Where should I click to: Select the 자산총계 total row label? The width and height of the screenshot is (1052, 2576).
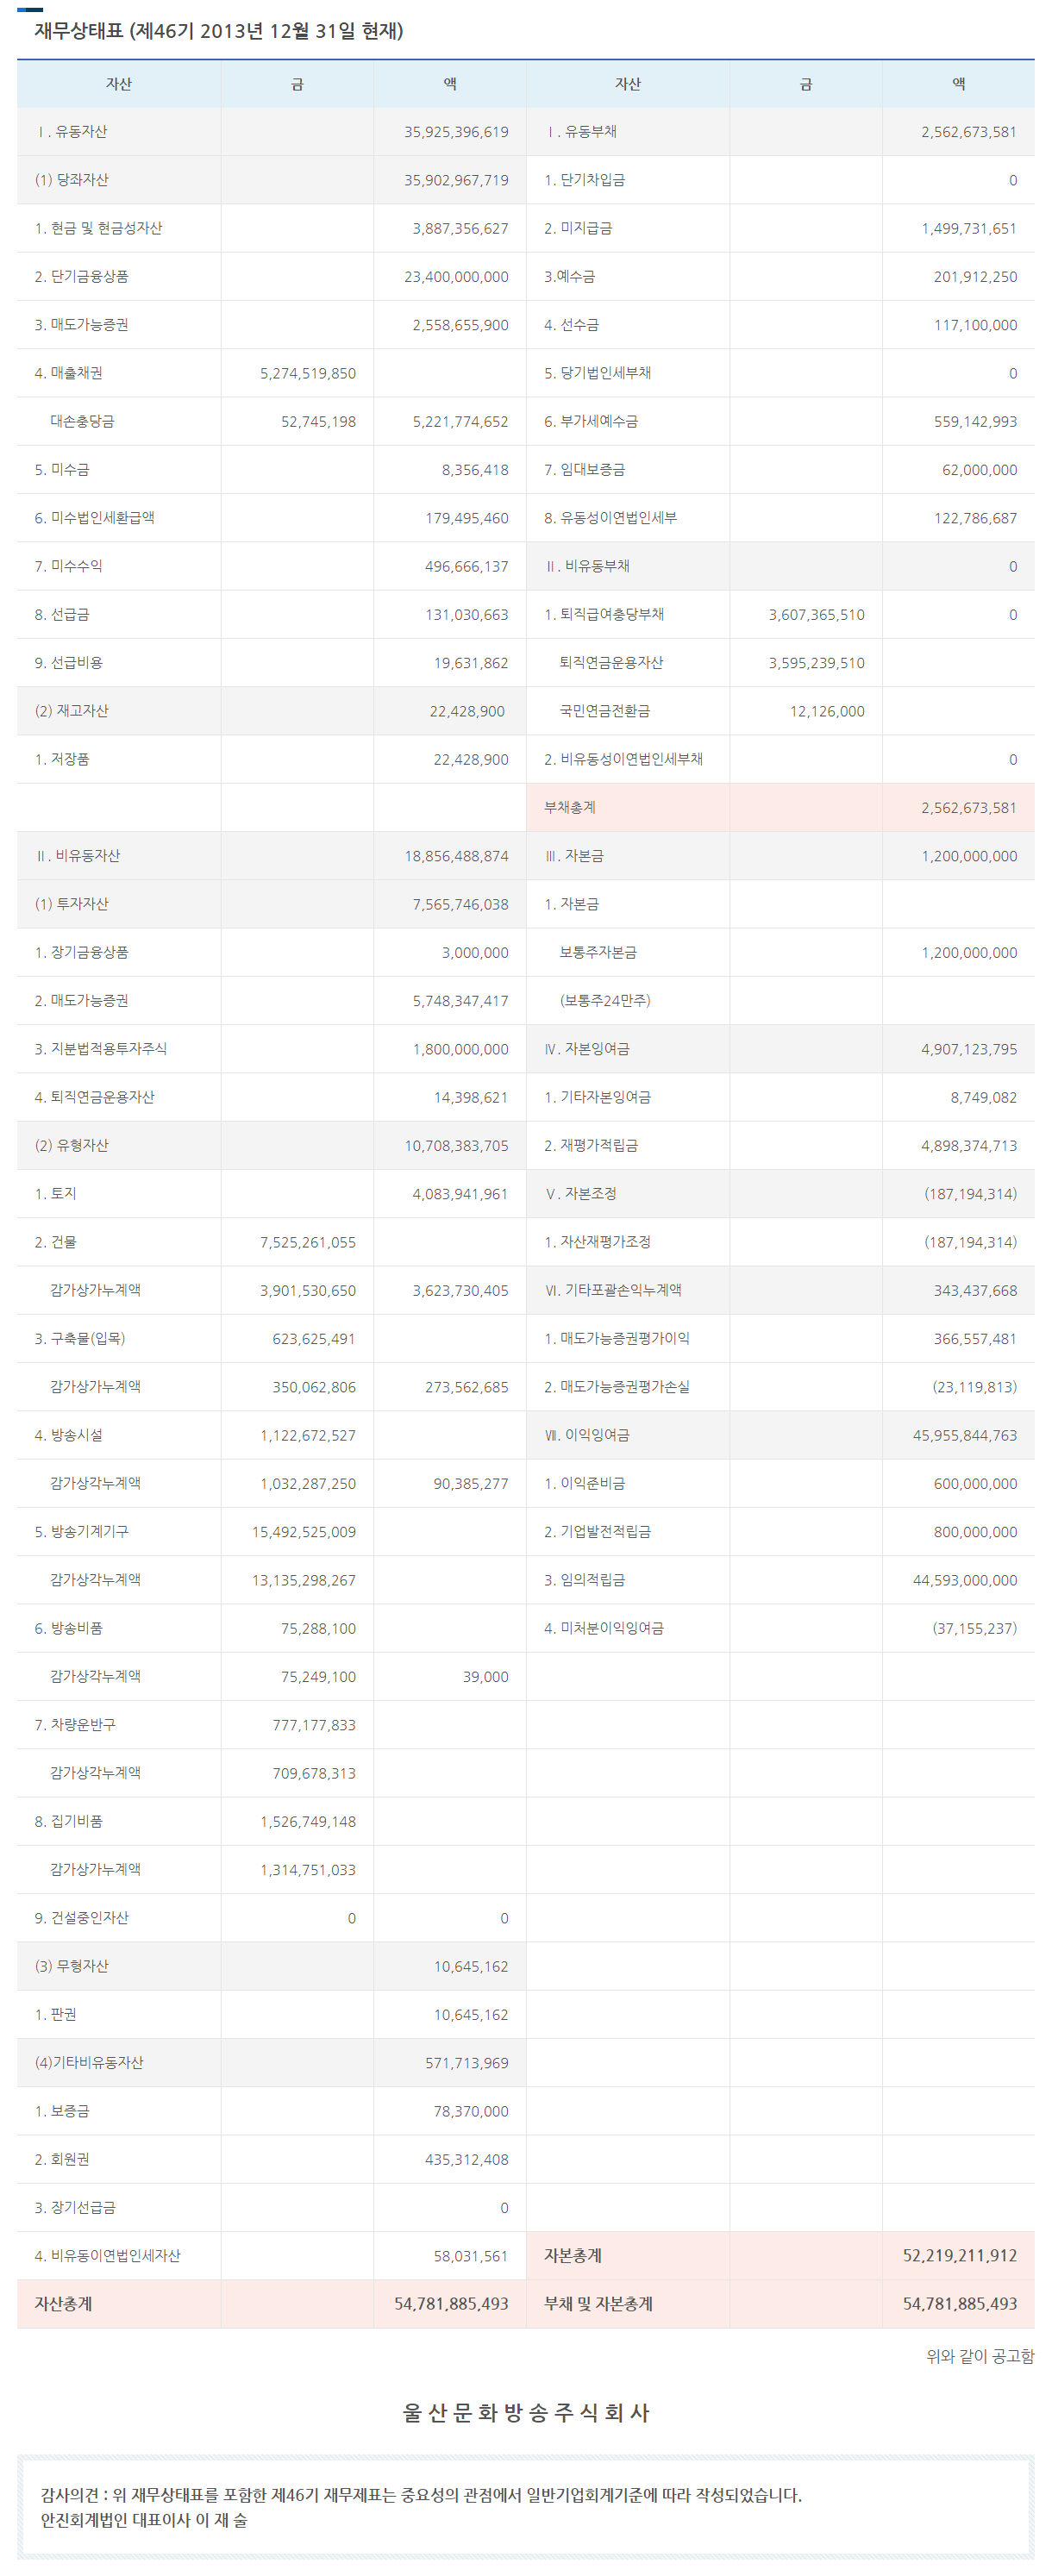tap(63, 2303)
